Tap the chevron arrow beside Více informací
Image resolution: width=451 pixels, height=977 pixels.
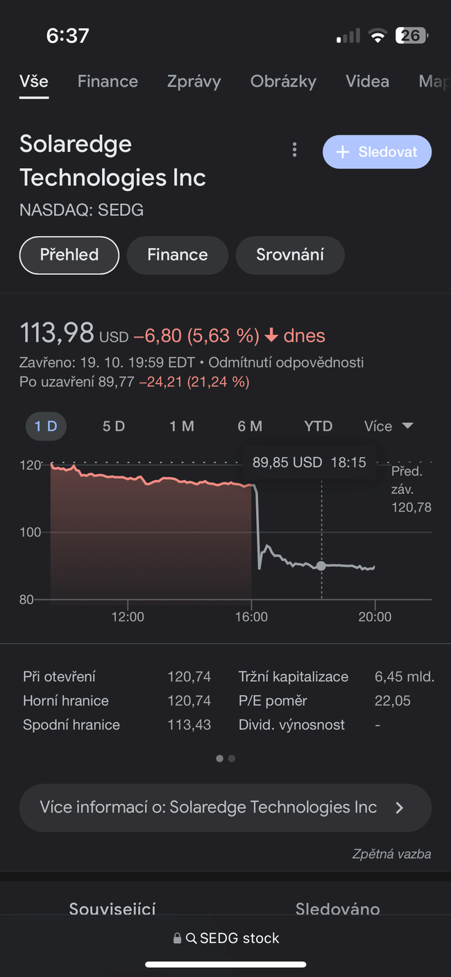(399, 808)
